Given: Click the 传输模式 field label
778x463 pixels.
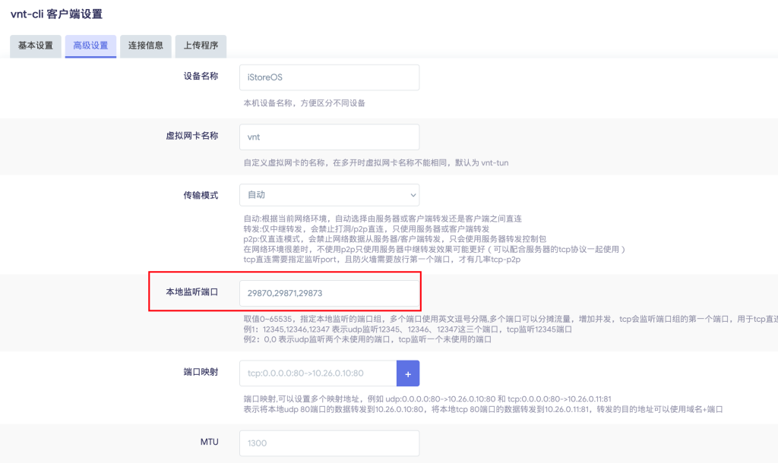Looking at the screenshot, I should (201, 195).
